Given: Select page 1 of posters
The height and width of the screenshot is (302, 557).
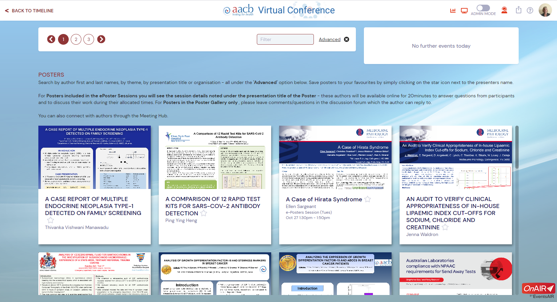Looking at the screenshot, I should coord(63,39).
